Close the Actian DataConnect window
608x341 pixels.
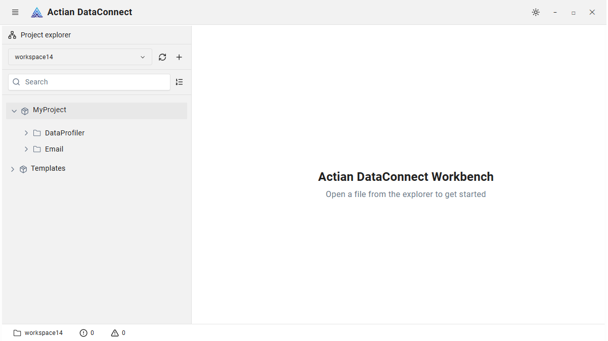pos(592,12)
